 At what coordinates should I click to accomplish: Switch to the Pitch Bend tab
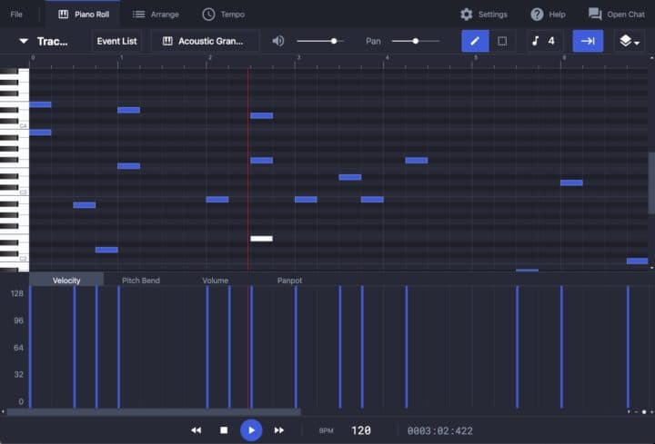141,281
